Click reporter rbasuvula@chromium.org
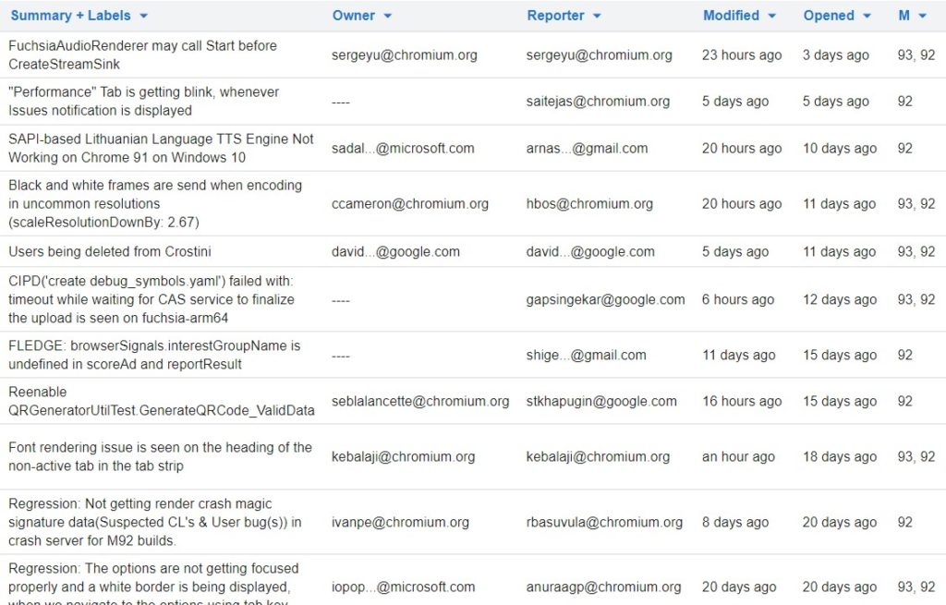The image size is (946, 605). tap(604, 523)
